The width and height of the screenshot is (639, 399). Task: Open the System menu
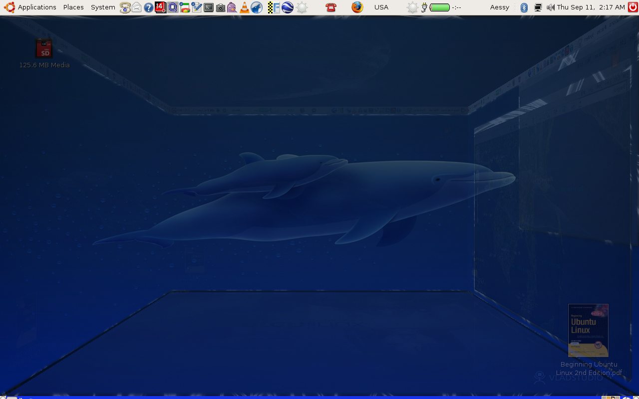(103, 7)
